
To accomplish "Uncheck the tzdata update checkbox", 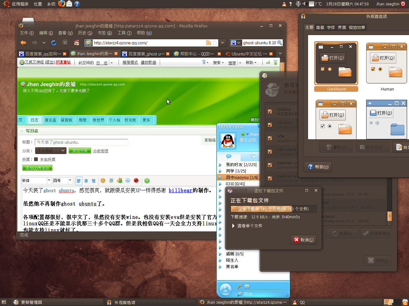I will 270,111.
